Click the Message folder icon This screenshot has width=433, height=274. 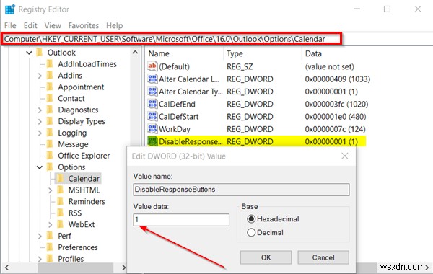[x=50, y=144]
